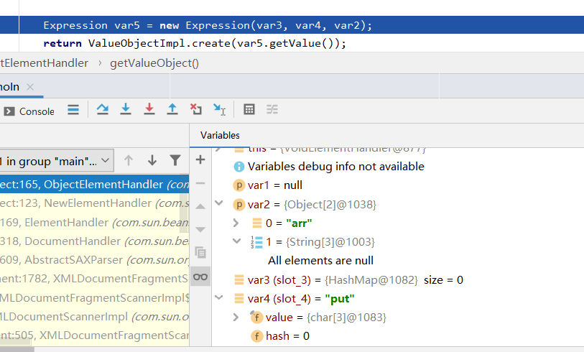Screen dimensions: 584x352
Task: Expand the var4 value char array
Action: click(x=236, y=317)
